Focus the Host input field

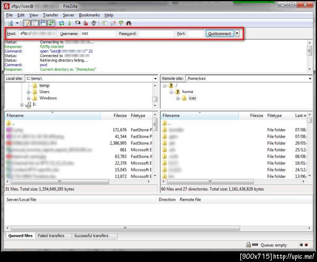[38, 34]
